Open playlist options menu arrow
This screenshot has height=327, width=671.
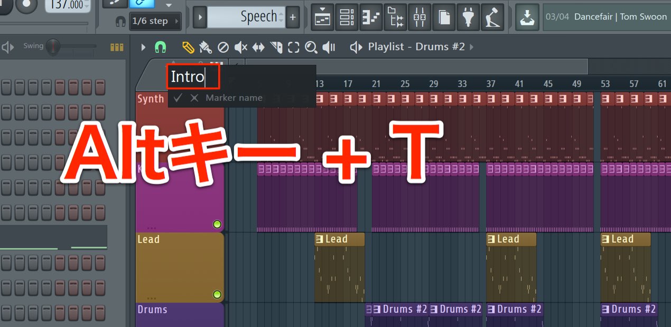(x=143, y=47)
